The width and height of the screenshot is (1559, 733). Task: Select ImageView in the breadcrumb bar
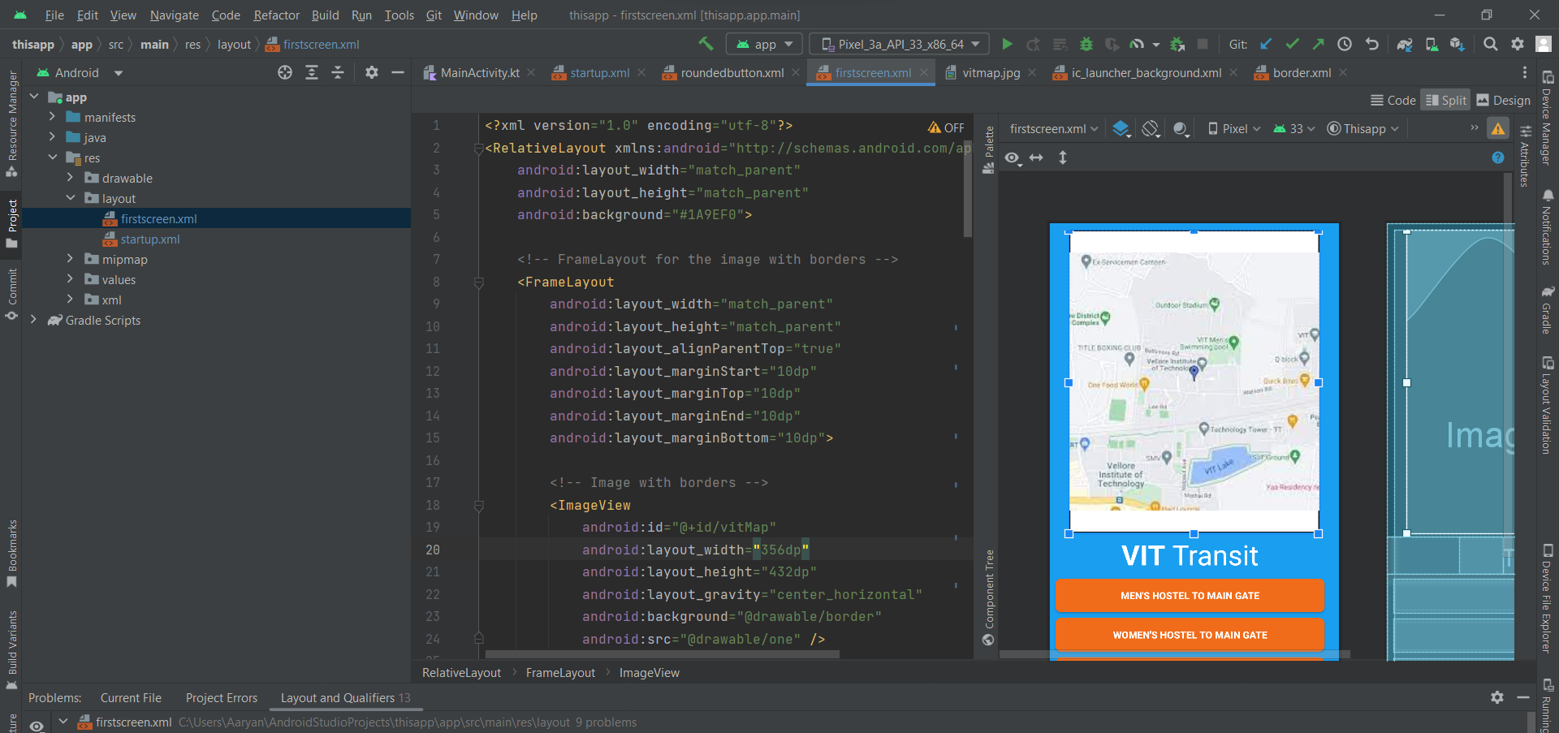pos(649,672)
